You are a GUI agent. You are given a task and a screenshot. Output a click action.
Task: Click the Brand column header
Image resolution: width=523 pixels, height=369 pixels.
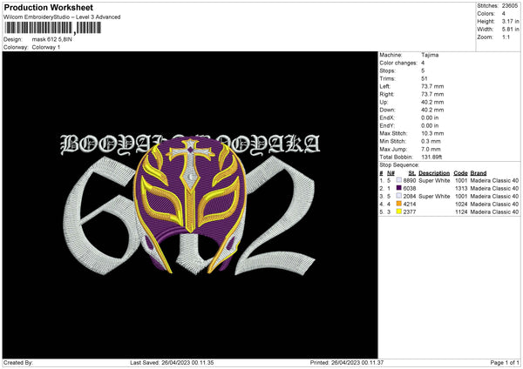pos(479,173)
